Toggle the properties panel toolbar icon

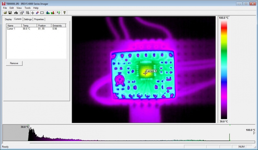pyautogui.click(x=22, y=13)
